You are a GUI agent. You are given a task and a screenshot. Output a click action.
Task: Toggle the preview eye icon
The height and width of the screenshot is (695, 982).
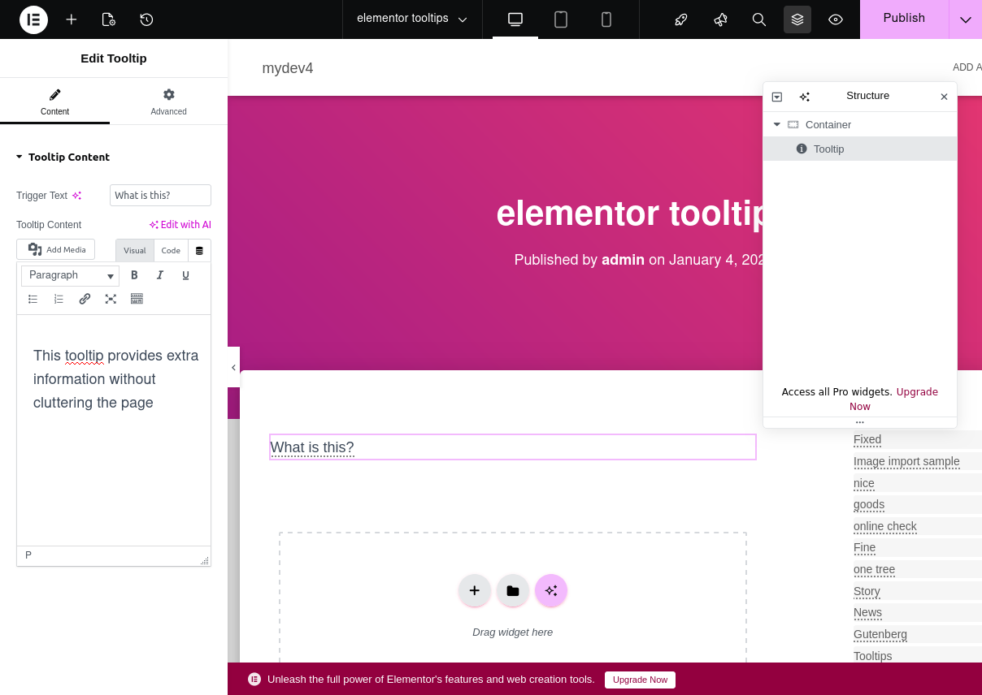pyautogui.click(x=835, y=19)
